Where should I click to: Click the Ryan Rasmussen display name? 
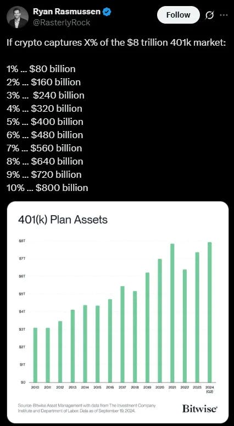coord(68,12)
